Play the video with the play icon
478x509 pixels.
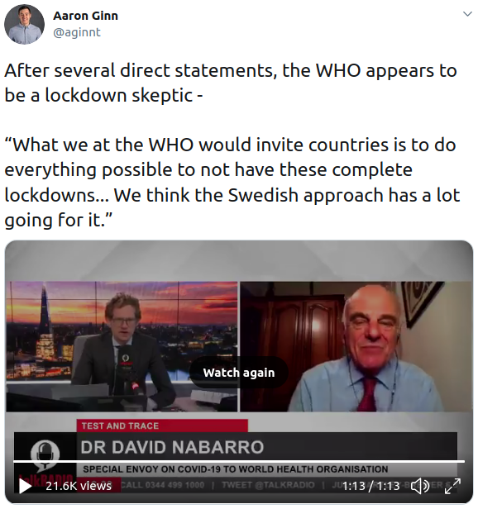(x=25, y=486)
